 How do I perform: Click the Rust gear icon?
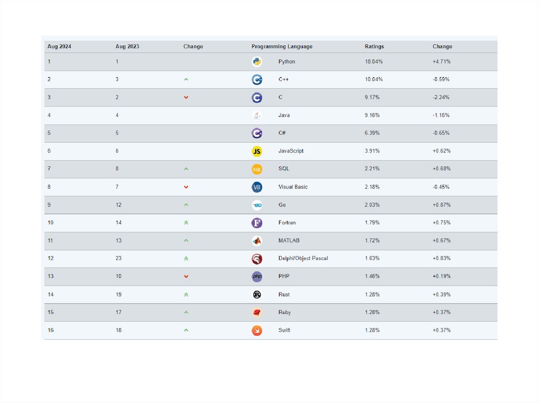point(256,295)
